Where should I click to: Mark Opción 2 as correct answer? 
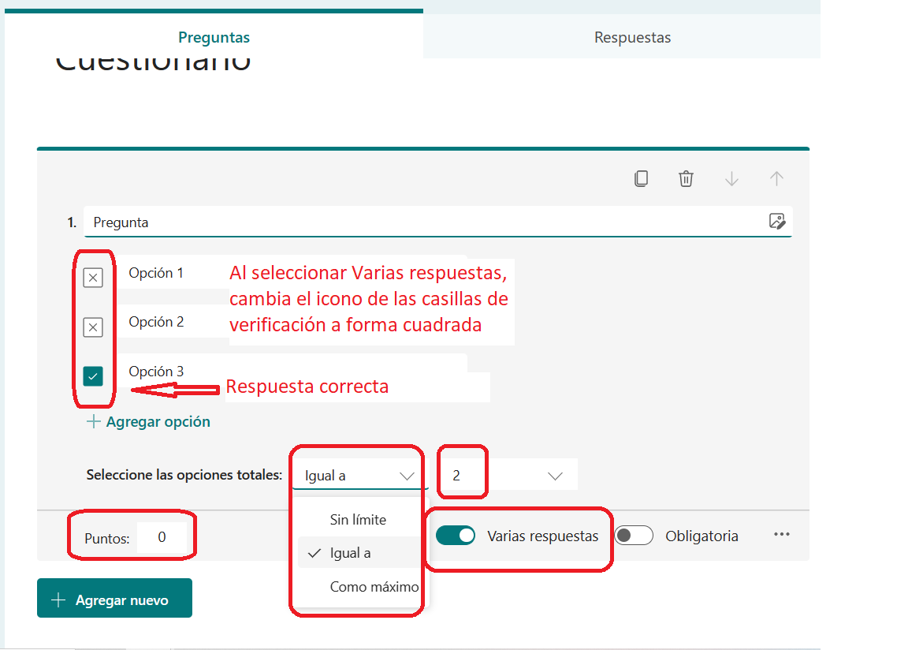(93, 327)
